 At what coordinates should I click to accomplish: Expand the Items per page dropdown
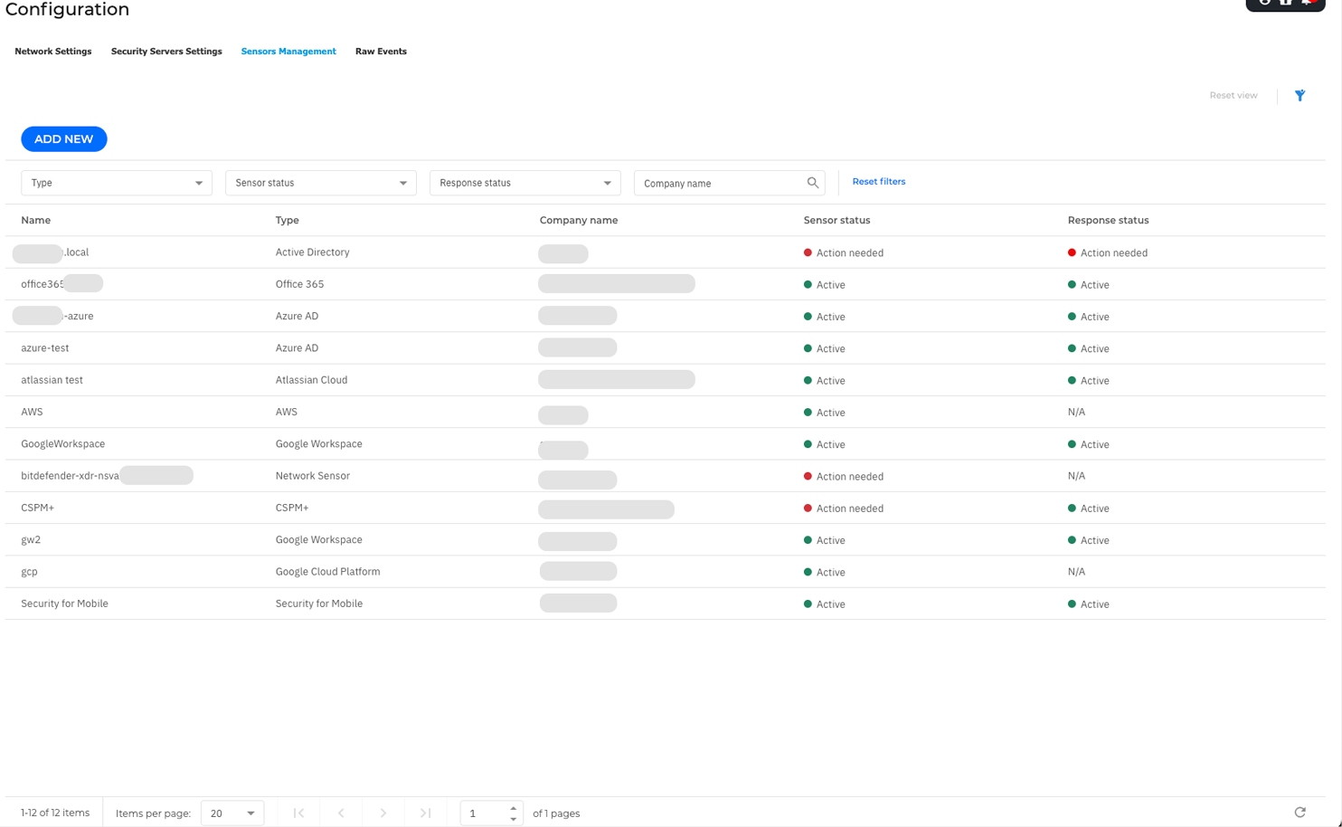click(x=232, y=813)
